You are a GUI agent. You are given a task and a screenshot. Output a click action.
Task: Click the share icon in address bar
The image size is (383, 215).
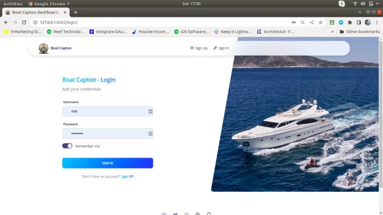[x=311, y=23]
